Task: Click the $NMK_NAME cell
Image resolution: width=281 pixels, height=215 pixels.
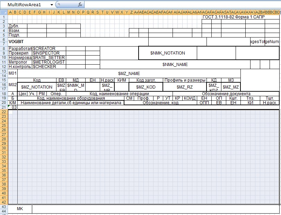Action: coord(175,65)
